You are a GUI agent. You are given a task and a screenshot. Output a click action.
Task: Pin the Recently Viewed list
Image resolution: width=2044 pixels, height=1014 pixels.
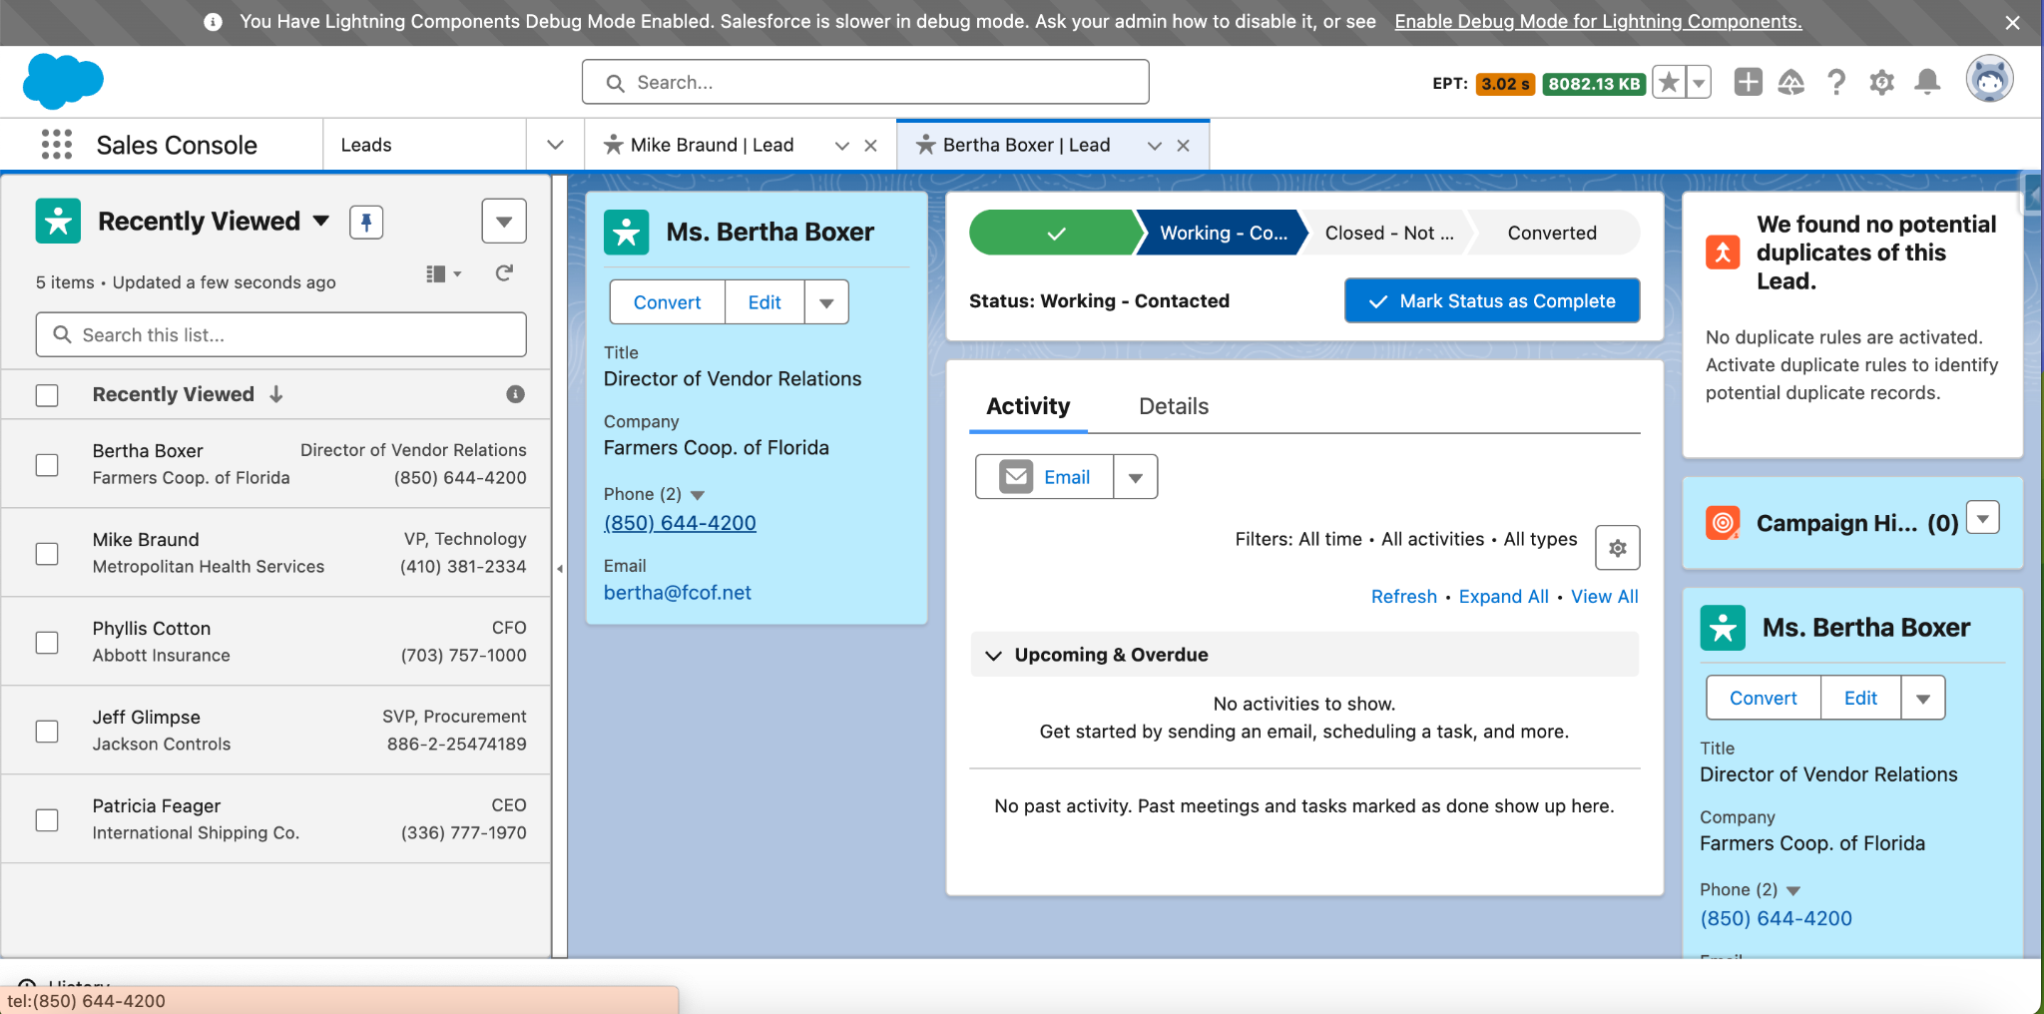pos(366,222)
